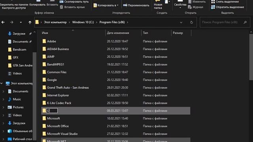Viewport: 253px width, 142px height.
Task: Expand address bar history dropdown
Action: (x=181, y=22)
